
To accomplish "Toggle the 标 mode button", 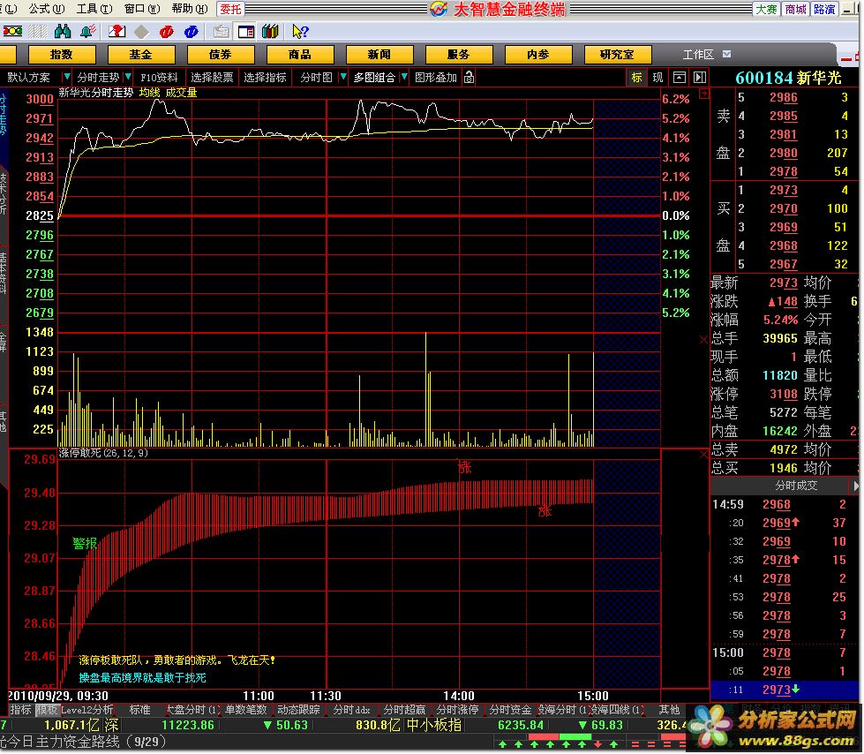I will [x=637, y=77].
